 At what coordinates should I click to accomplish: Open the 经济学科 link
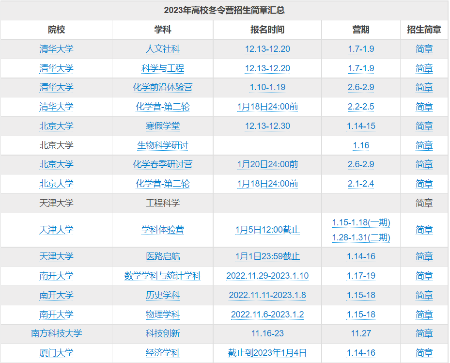click(162, 353)
